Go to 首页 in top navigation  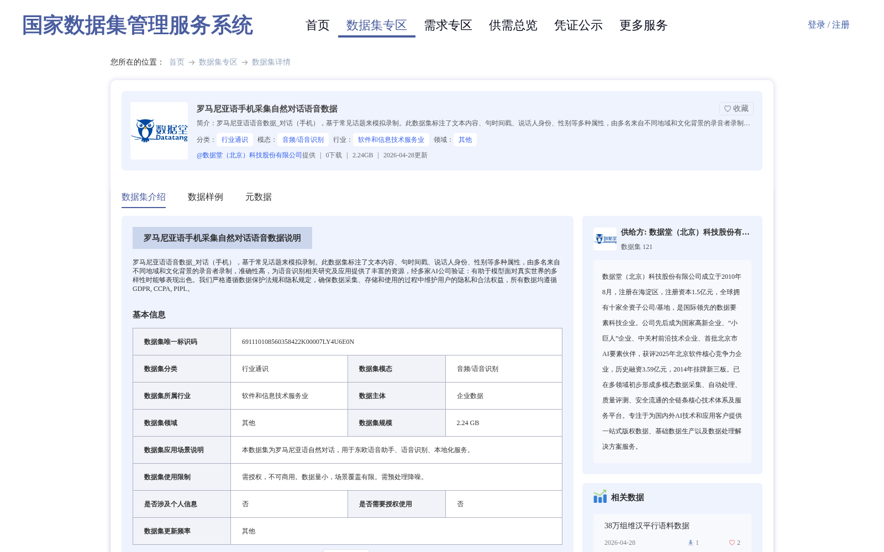[318, 25]
